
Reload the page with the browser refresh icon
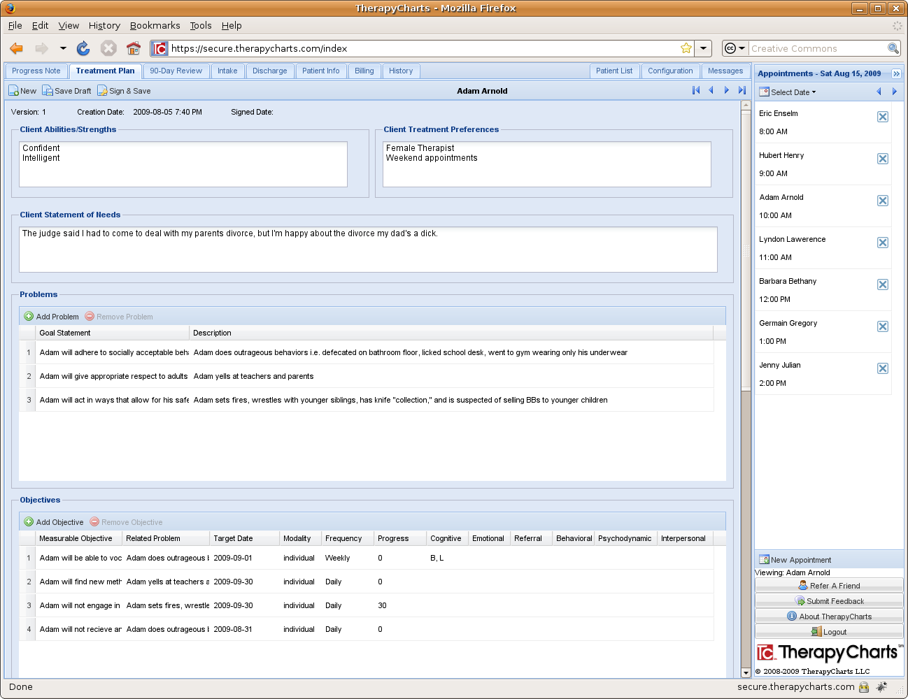[83, 48]
